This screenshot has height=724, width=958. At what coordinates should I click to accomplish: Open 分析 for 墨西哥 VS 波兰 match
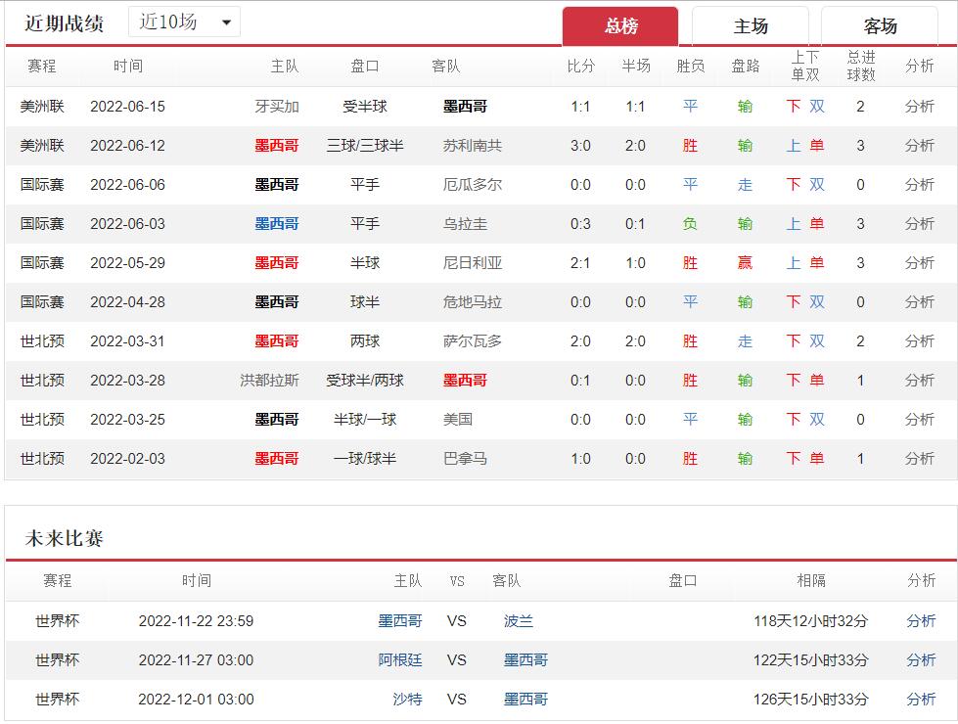[921, 620]
